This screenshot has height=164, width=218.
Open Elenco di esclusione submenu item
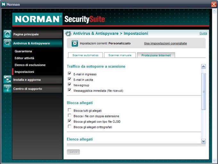pos(30,65)
